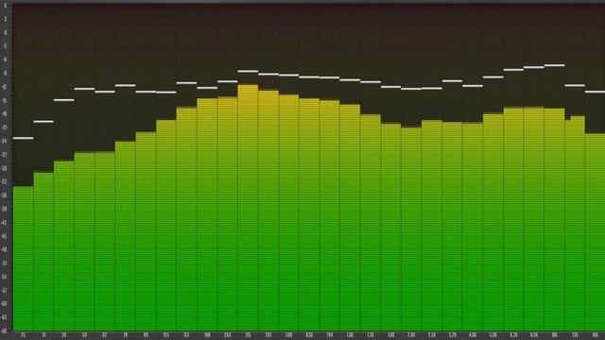
Task: Select the 1.6k band bar
Action: (x=390, y=228)
